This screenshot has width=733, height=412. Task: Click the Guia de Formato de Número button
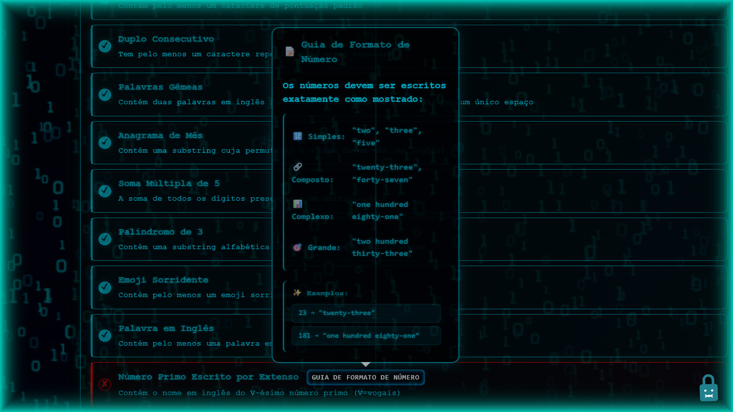pos(365,377)
